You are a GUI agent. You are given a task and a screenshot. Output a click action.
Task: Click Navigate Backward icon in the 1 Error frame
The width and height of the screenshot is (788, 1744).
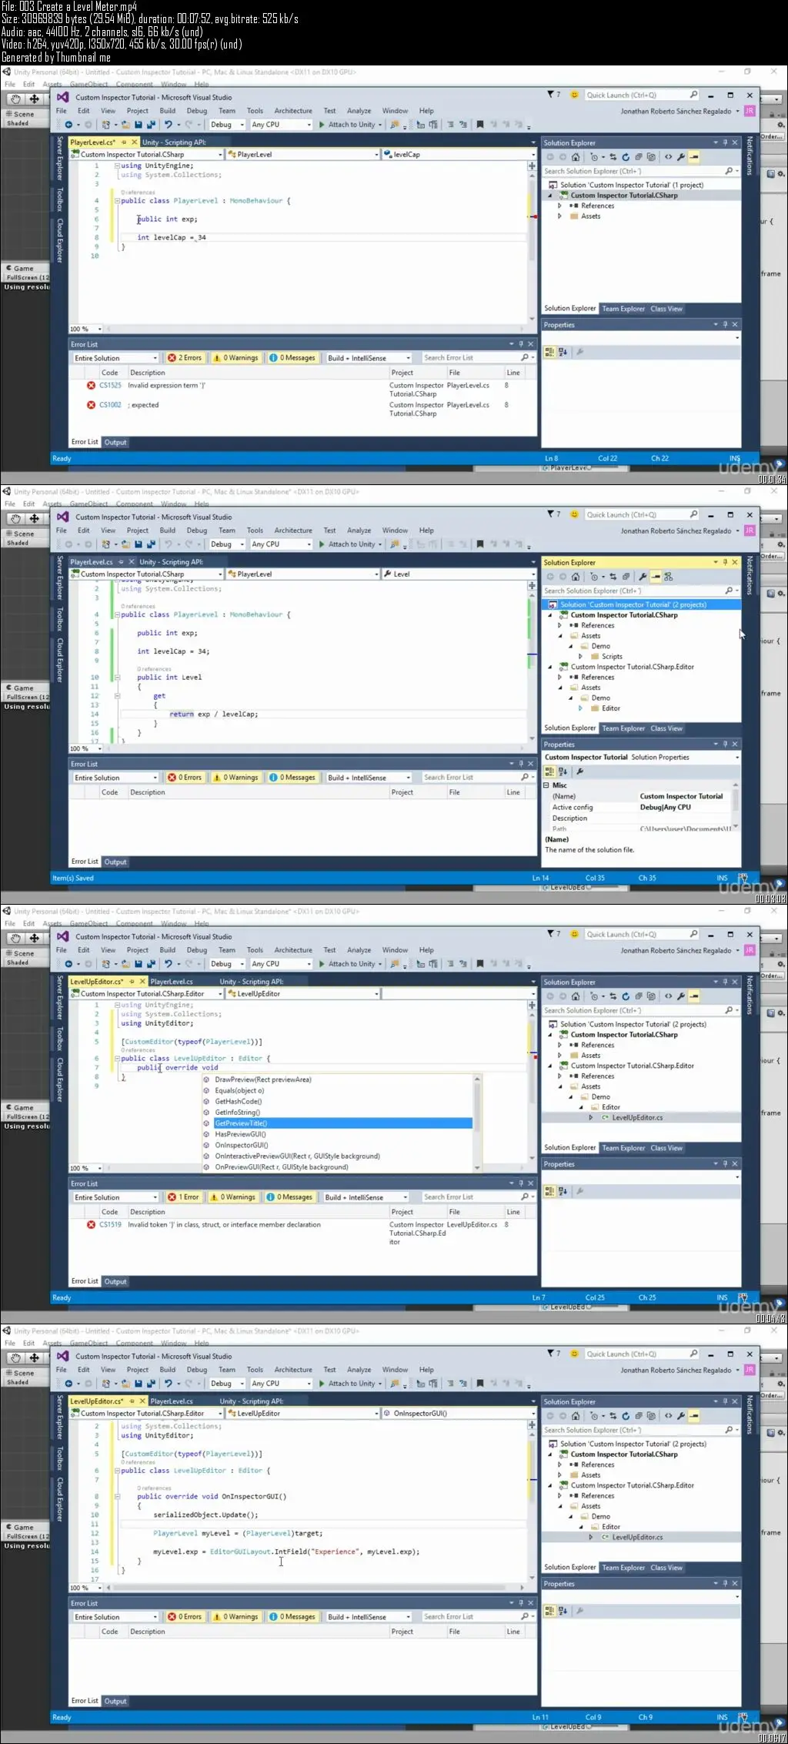(69, 964)
